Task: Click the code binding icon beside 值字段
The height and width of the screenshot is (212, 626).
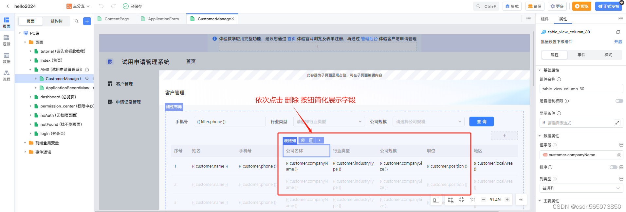Action: tap(621, 145)
